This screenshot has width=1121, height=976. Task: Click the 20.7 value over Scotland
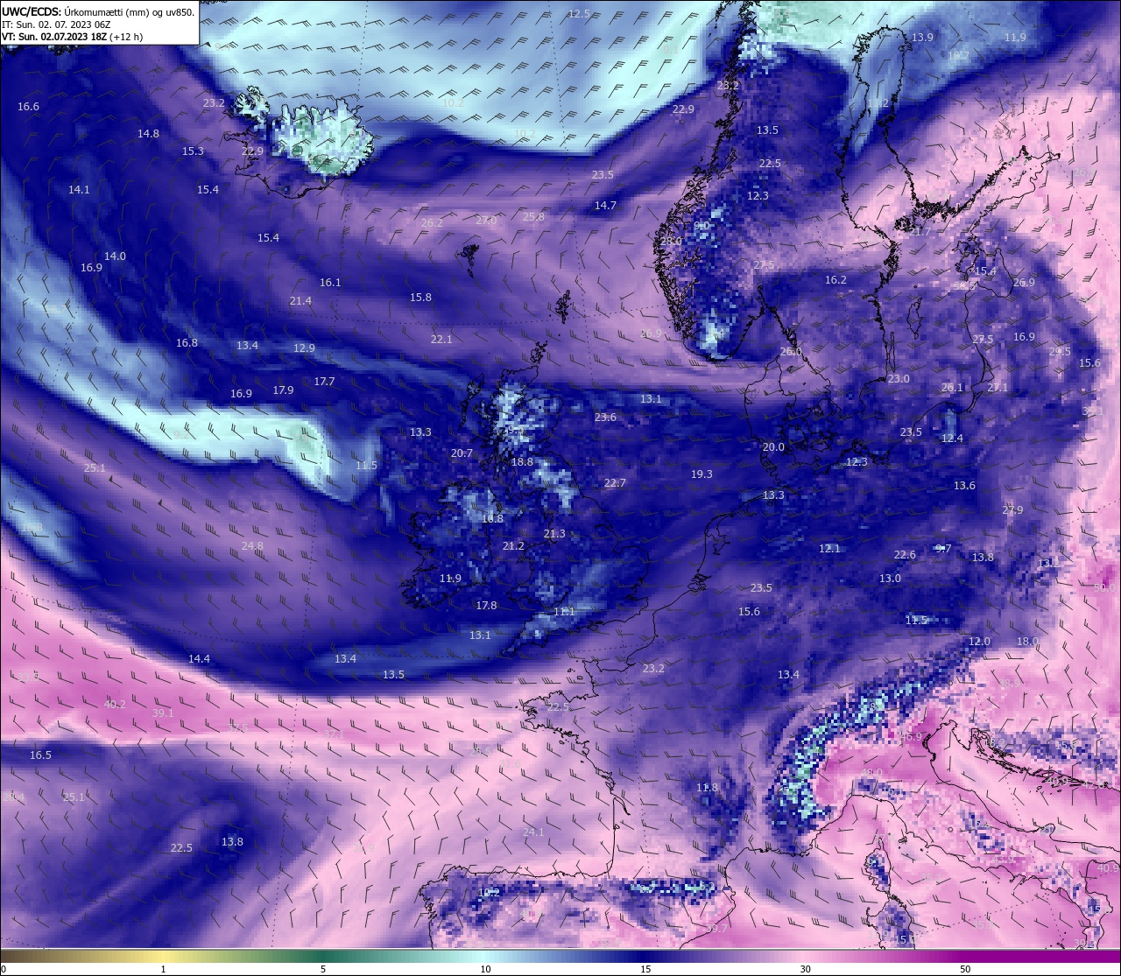pyautogui.click(x=462, y=453)
